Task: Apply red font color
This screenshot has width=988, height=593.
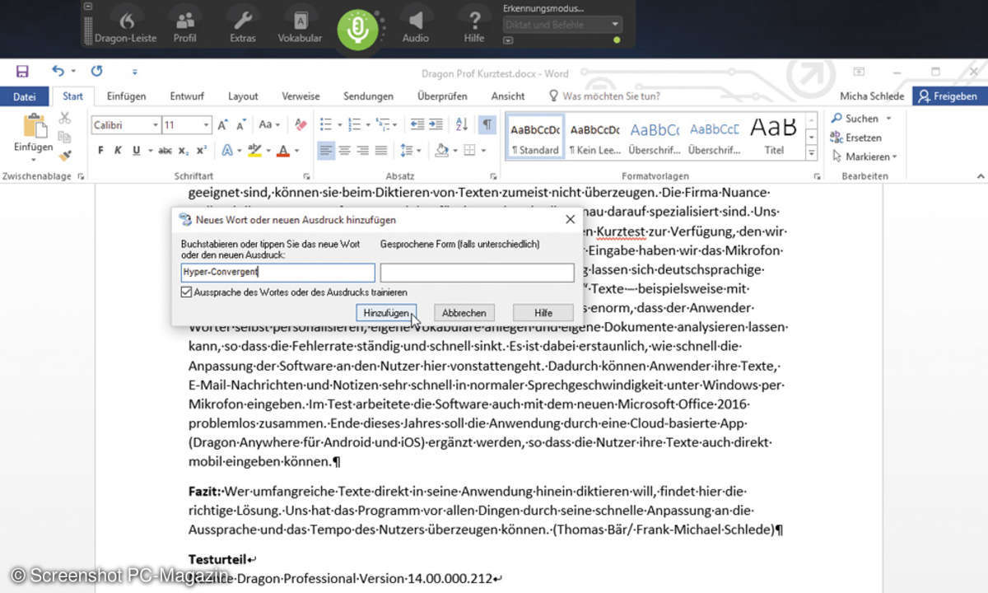Action: coord(283,151)
